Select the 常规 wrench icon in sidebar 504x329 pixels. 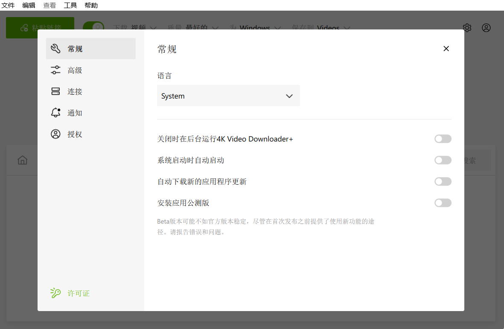[55, 49]
